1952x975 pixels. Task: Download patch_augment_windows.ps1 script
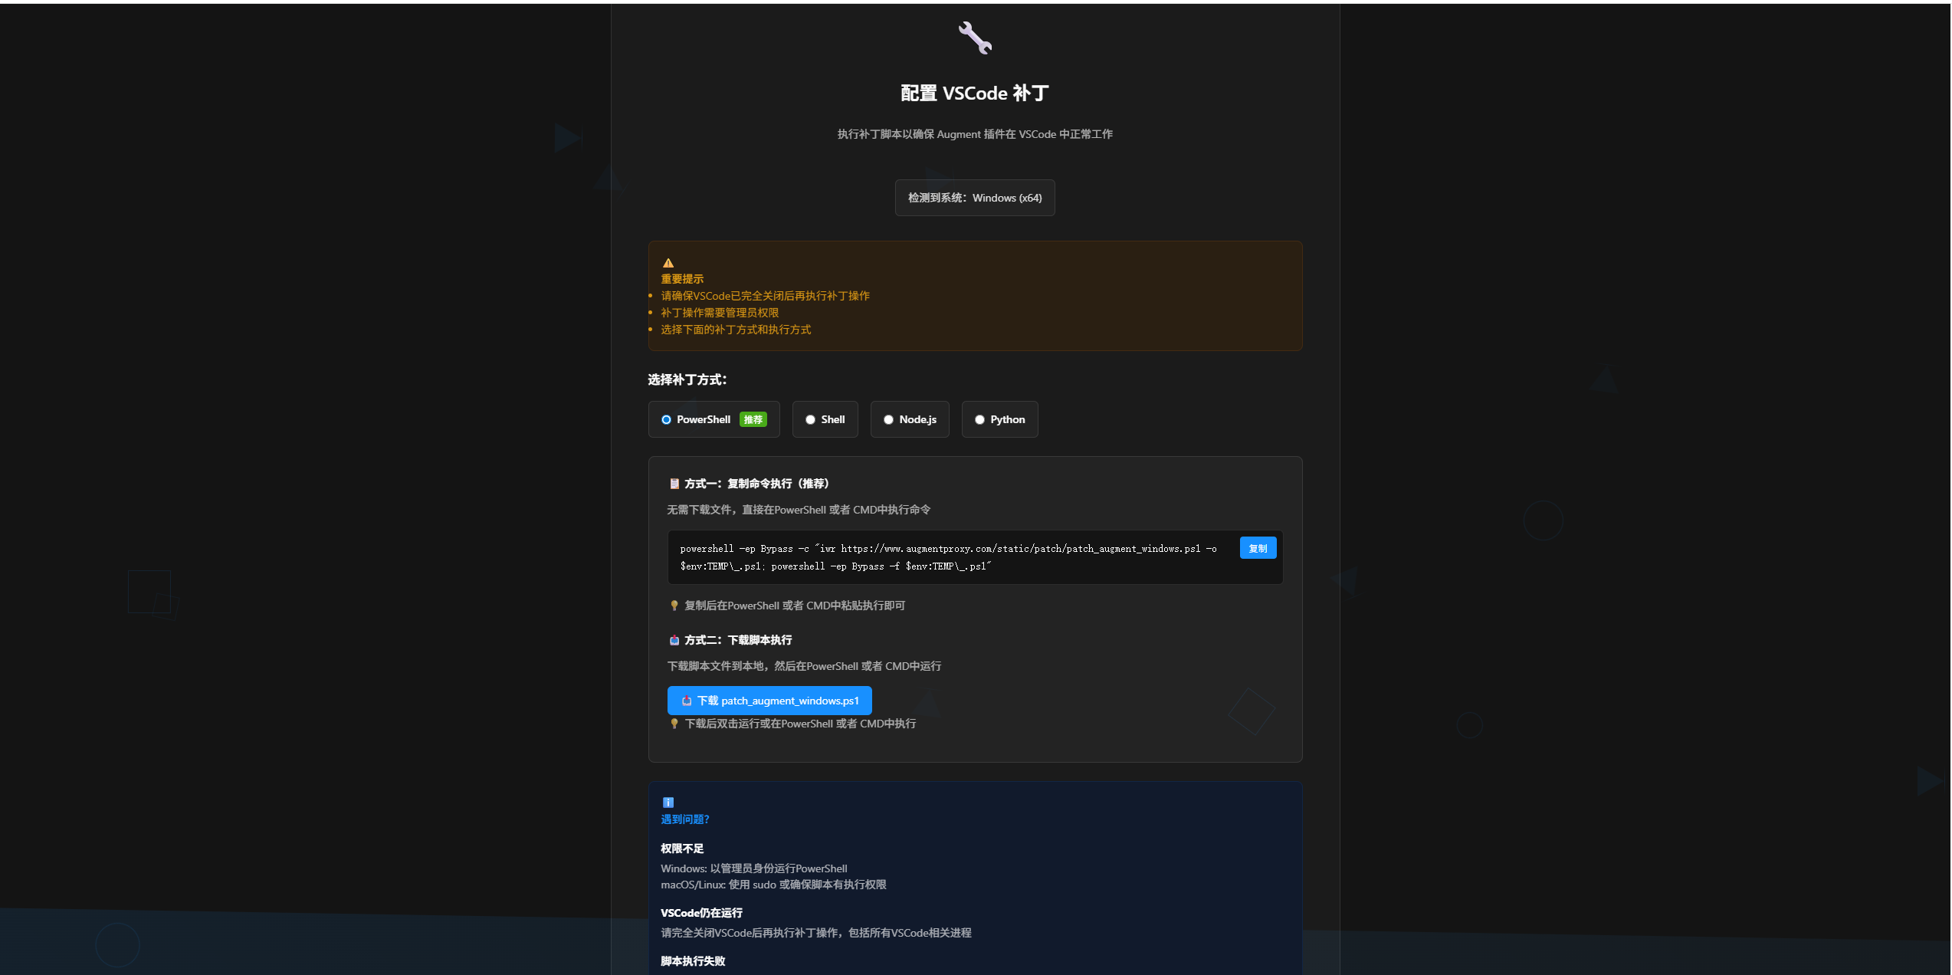click(769, 701)
